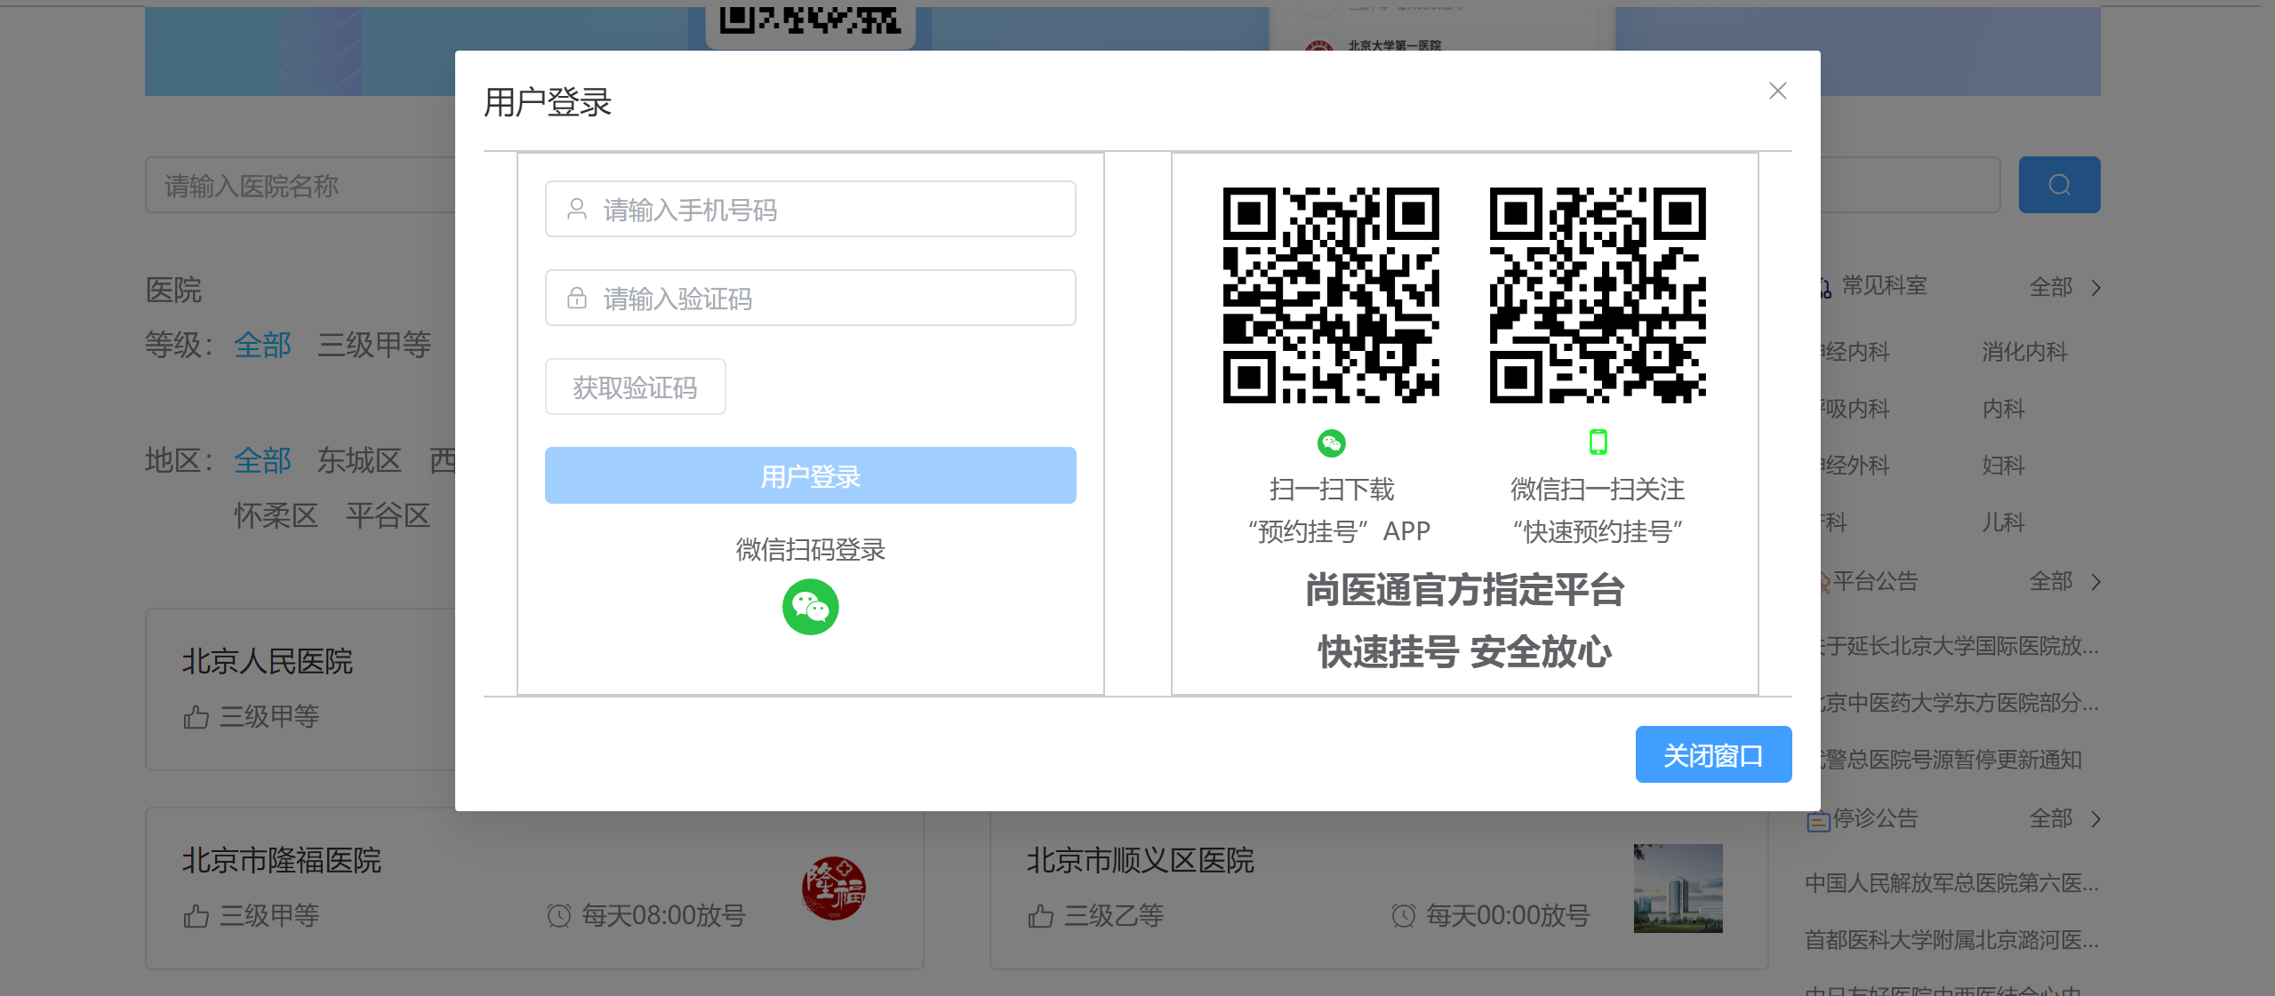This screenshot has width=2275, height=996.
Task: Open 北京人民医院 hospital card title
Action: [267, 661]
